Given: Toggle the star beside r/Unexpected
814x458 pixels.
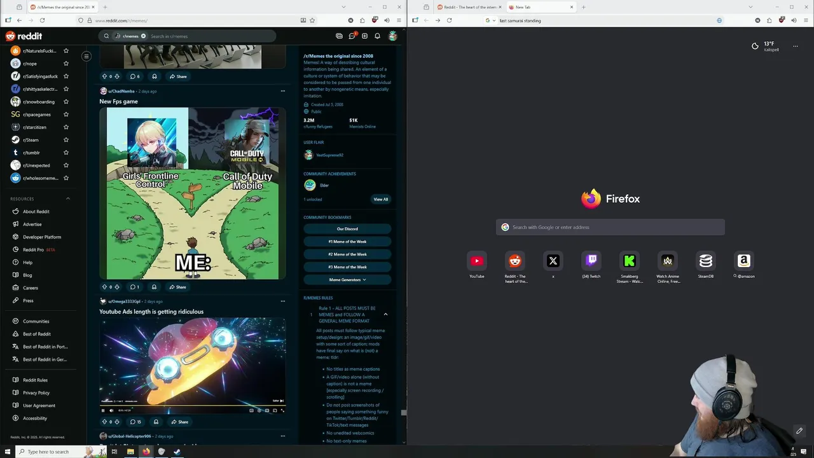Looking at the screenshot, I should 66,165.
